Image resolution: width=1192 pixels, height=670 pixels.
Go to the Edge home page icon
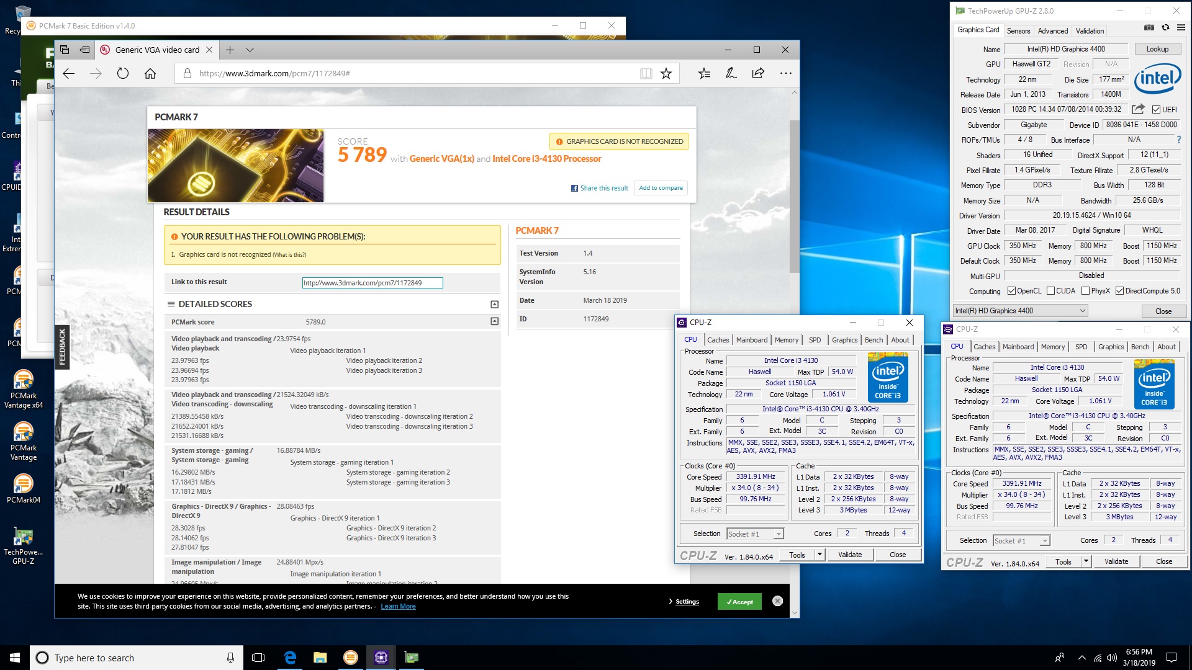click(x=150, y=73)
